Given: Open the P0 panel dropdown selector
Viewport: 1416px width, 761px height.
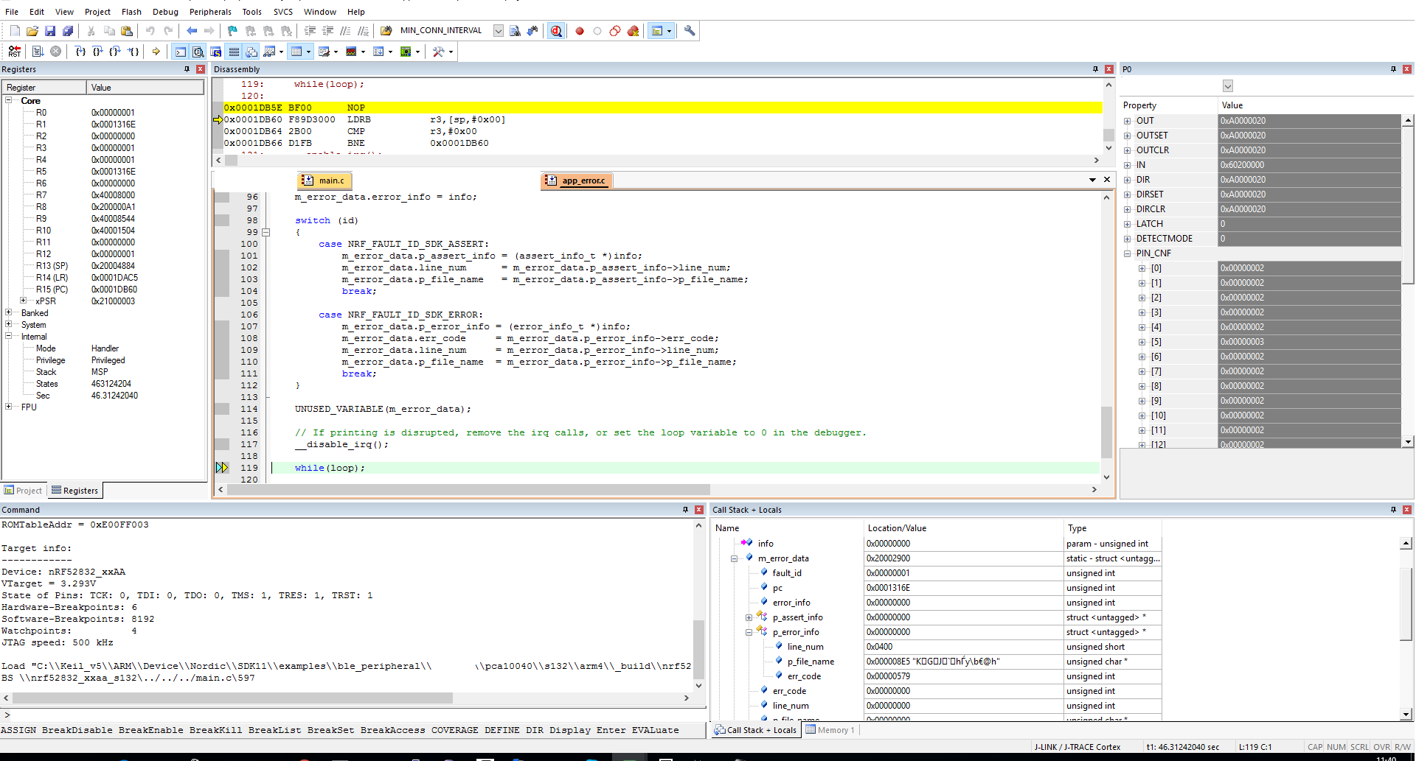Looking at the screenshot, I should pos(1228,86).
